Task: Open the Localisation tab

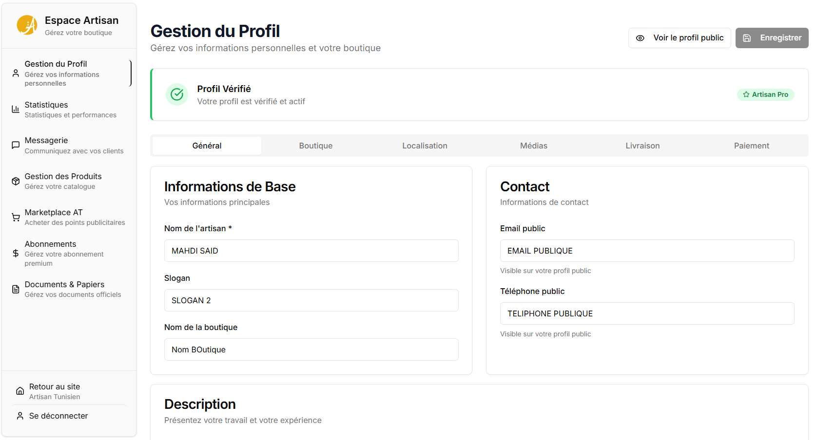Action: point(425,146)
